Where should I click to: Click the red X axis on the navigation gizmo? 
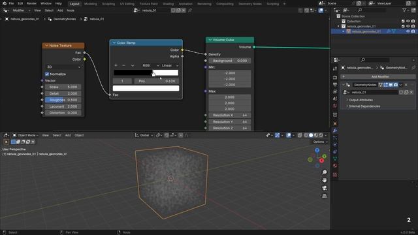coord(321,161)
